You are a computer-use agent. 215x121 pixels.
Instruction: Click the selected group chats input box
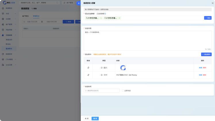coord(161,18)
